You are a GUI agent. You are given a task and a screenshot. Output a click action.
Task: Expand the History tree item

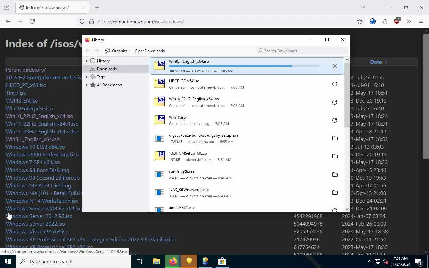(x=86, y=61)
